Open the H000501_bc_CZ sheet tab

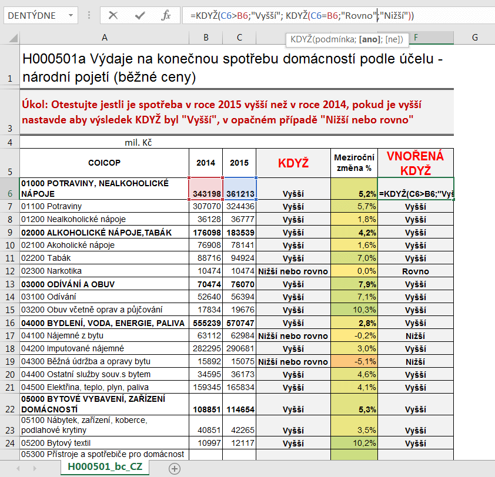pos(106,468)
